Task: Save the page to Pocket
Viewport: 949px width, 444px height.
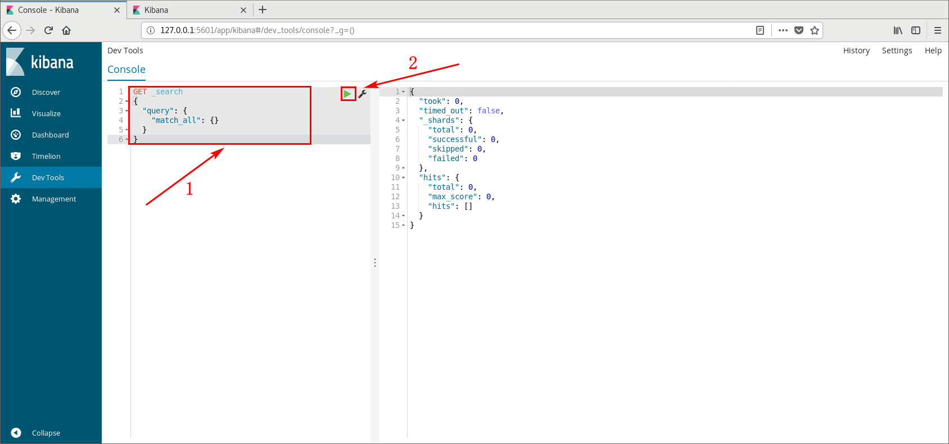Action: [799, 30]
